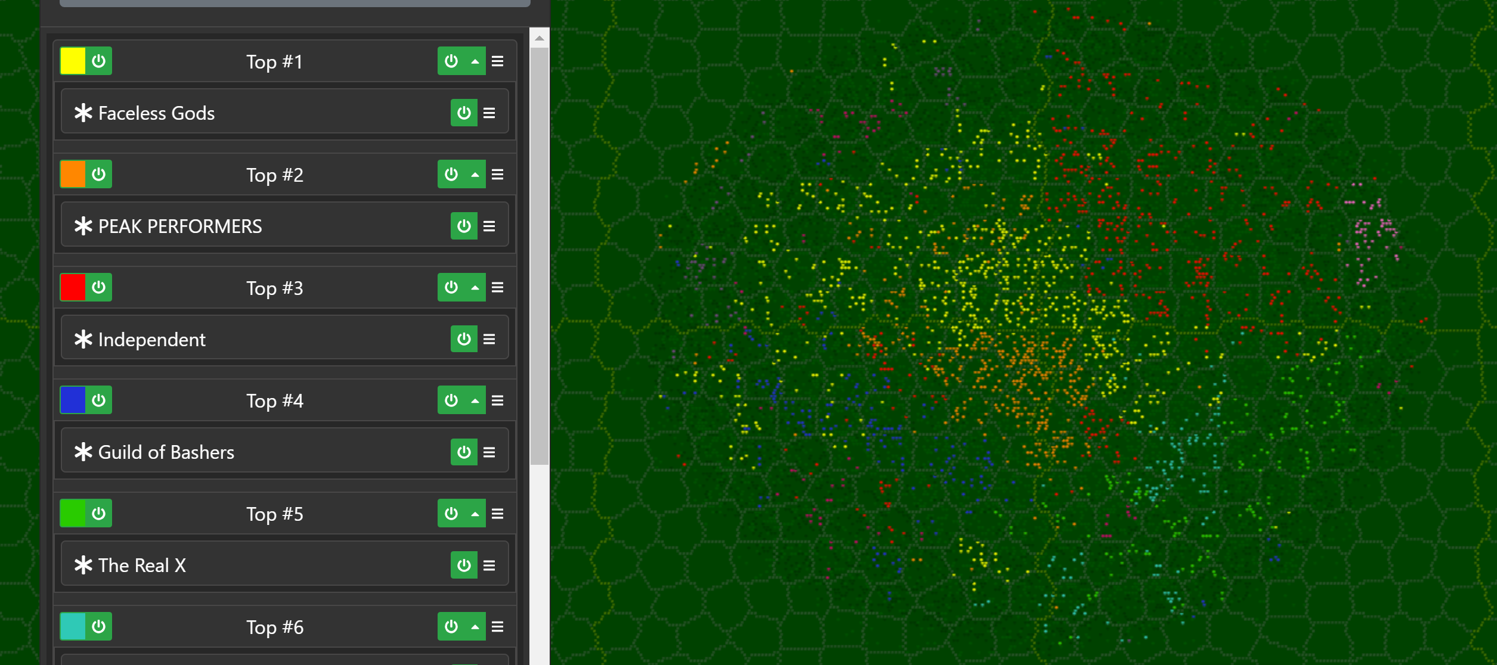Screen dimensions: 1497x665
Task: Open the hamburger menu of Top #1 header
Action: [498, 61]
